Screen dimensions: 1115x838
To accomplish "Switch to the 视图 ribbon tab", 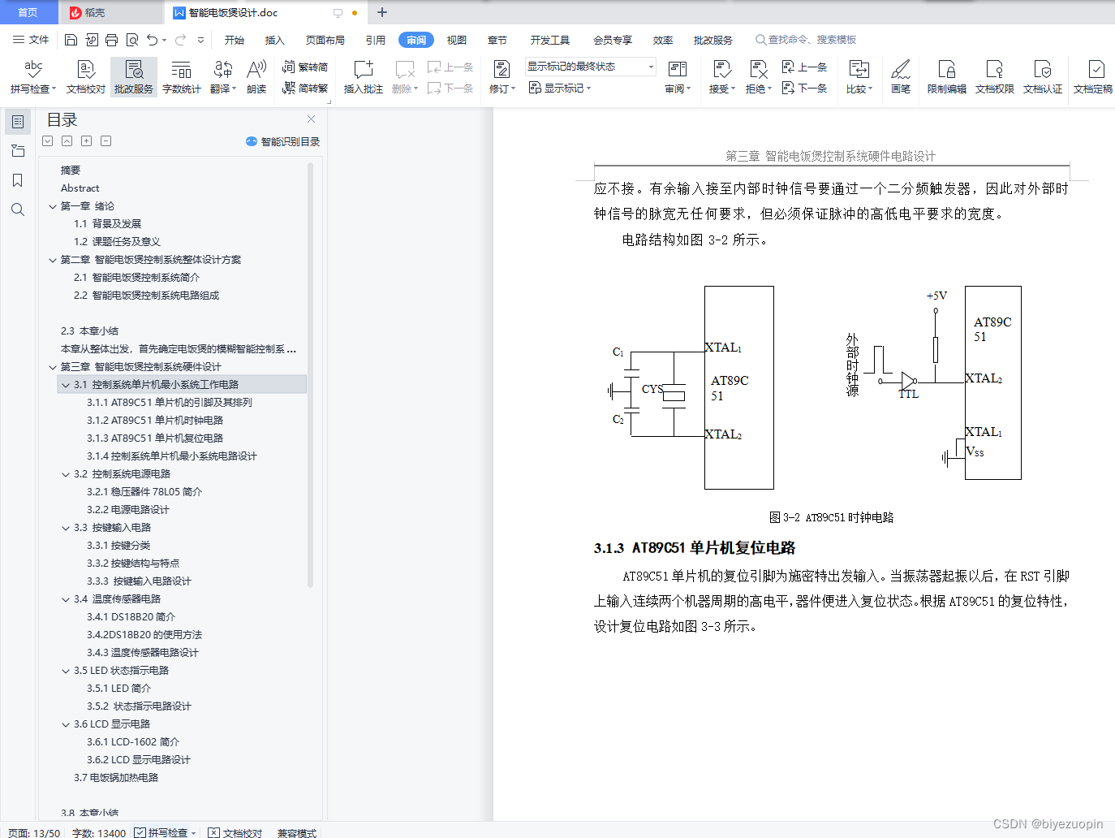I will (457, 40).
